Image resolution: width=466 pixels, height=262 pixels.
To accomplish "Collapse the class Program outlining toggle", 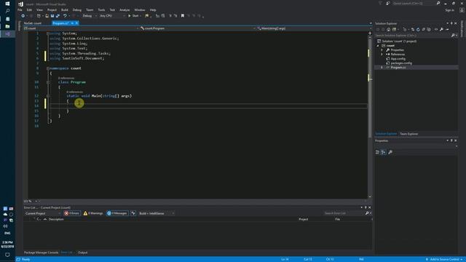I will click(48, 82).
